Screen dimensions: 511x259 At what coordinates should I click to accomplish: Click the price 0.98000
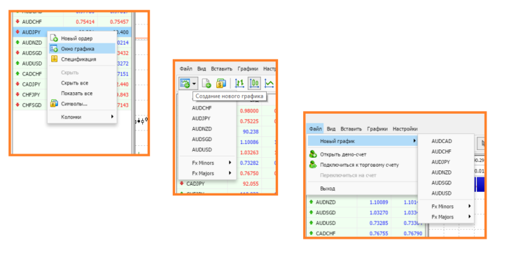click(x=249, y=111)
